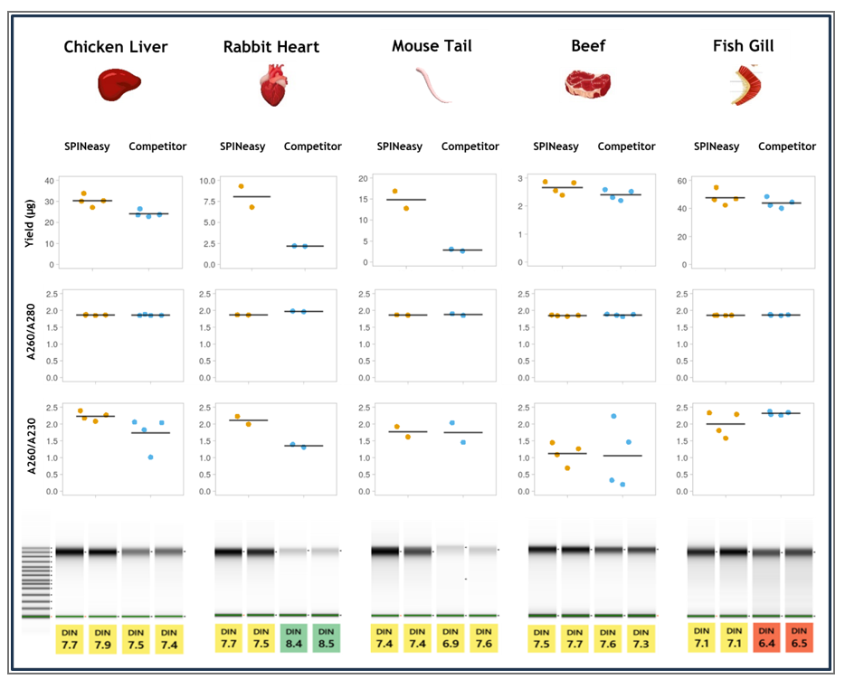Click the rabbit heart illustration
Screen dimensions: 845x679
tap(274, 85)
